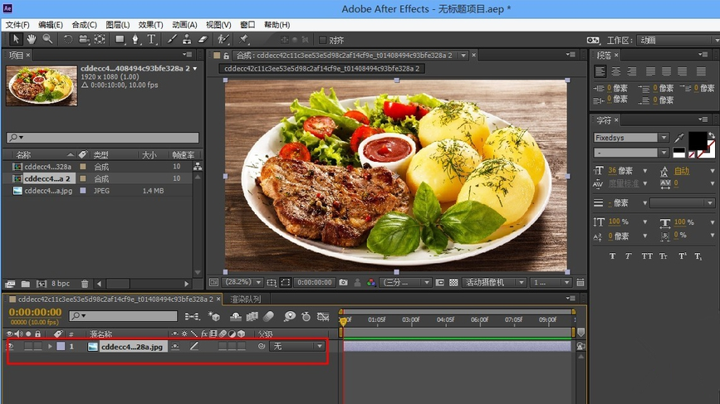The image size is (720, 404).
Task: Toggle visibility eye of layer 1
Action: 11,347
